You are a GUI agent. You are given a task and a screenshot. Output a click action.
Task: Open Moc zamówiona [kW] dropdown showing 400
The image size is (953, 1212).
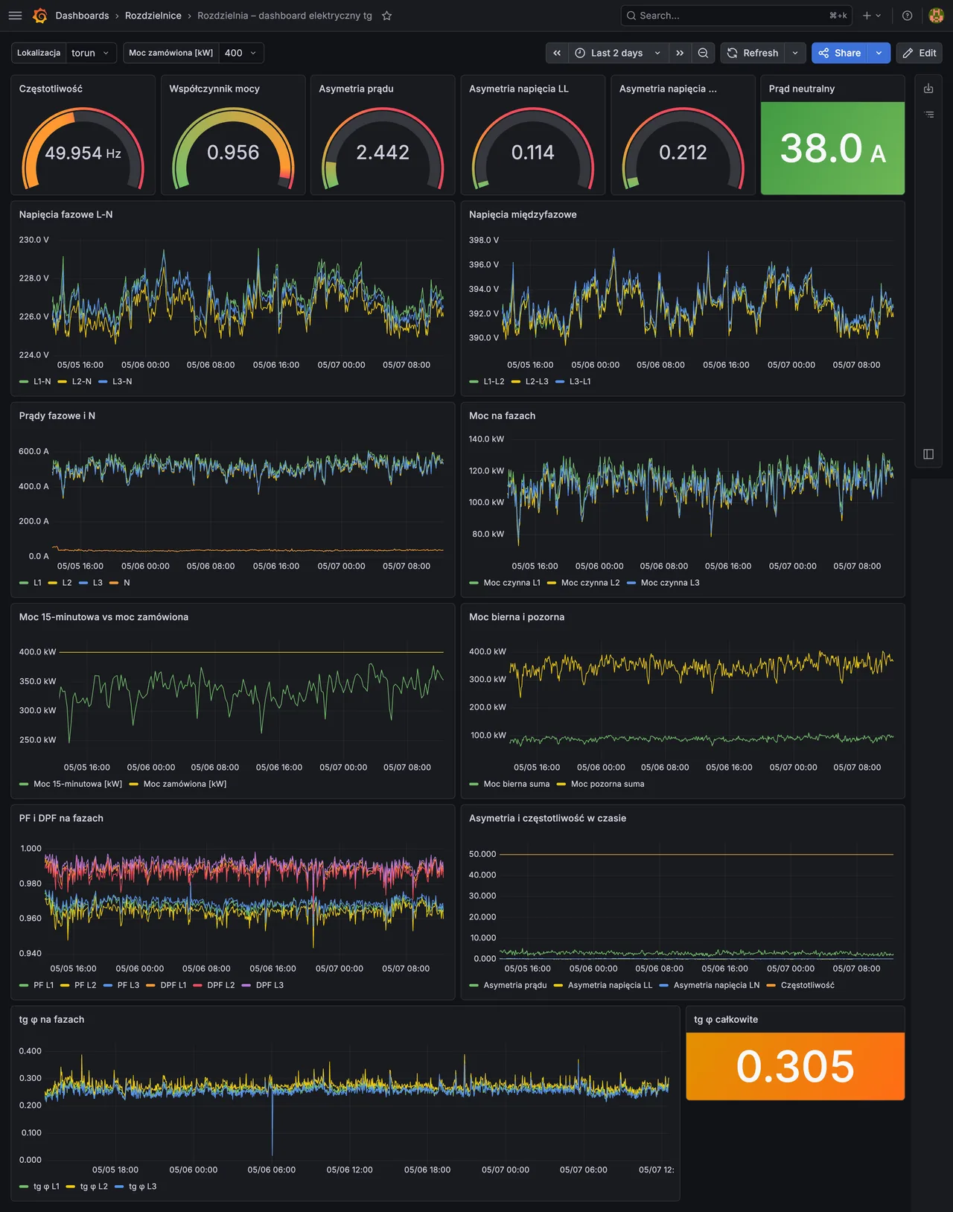241,53
